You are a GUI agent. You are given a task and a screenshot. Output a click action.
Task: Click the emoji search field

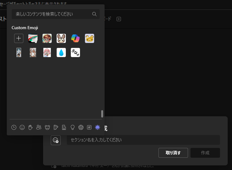click(x=52, y=14)
